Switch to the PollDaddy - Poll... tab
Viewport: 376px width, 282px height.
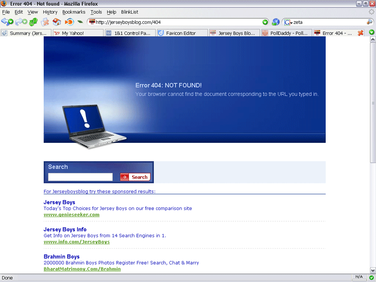click(286, 33)
